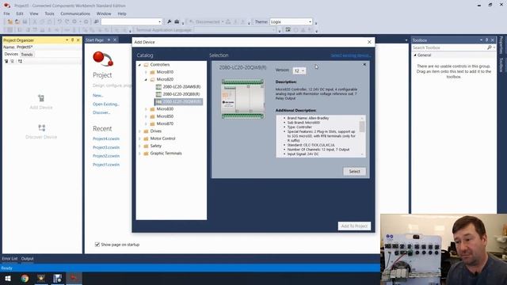The height and width of the screenshot is (285, 507).
Task: Switch to the Devices tab
Action: tap(11, 54)
